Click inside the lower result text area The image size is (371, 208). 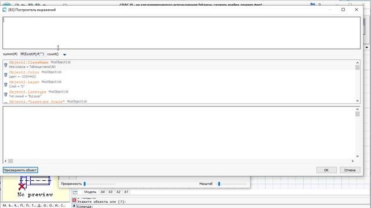179,132
